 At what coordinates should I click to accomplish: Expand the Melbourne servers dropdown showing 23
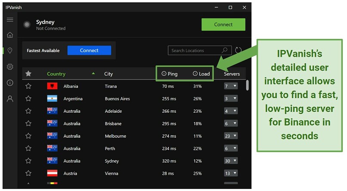click(231, 136)
